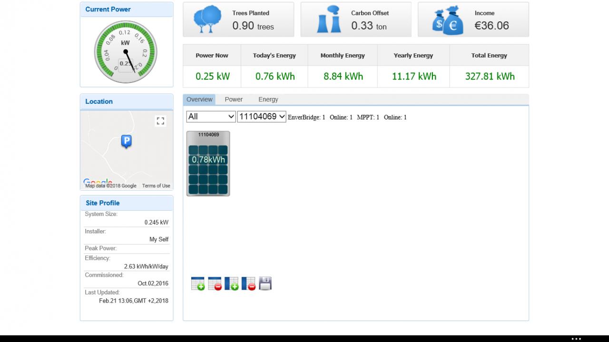This screenshot has height=342, width=609.
Task: Click the Income money bags icon
Action: 448,20
